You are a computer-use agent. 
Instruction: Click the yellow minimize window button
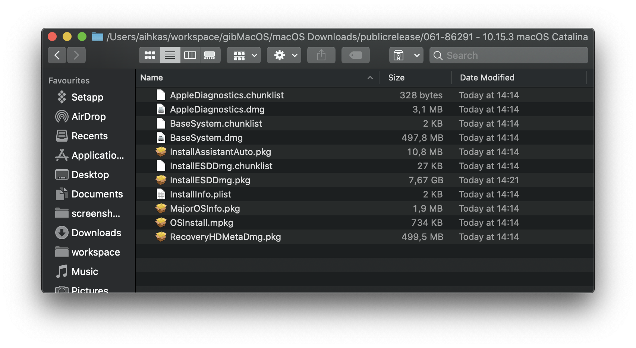[x=67, y=37]
